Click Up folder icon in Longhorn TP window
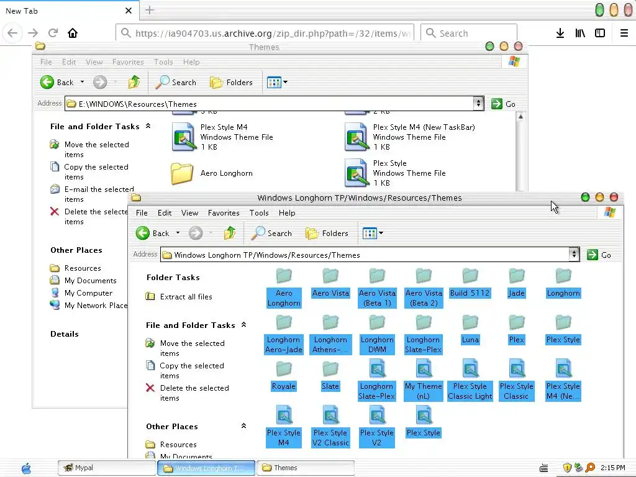The height and width of the screenshot is (477, 636). [x=230, y=234]
